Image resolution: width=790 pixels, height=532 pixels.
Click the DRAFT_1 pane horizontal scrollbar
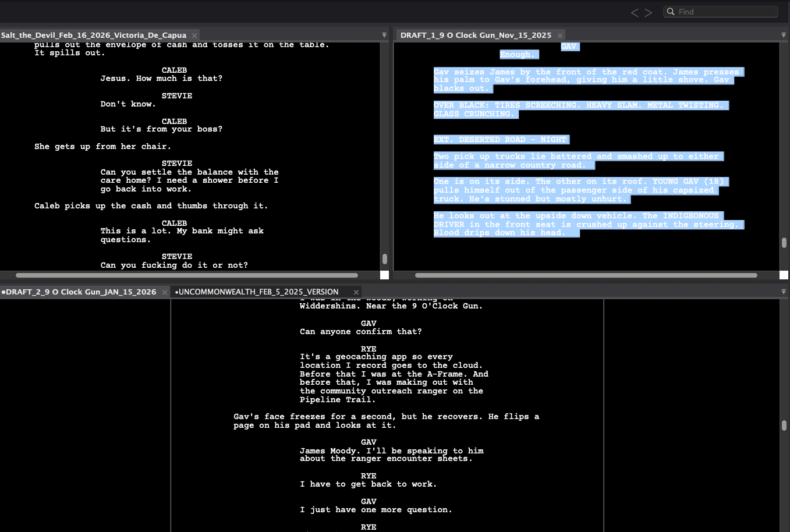pos(586,275)
